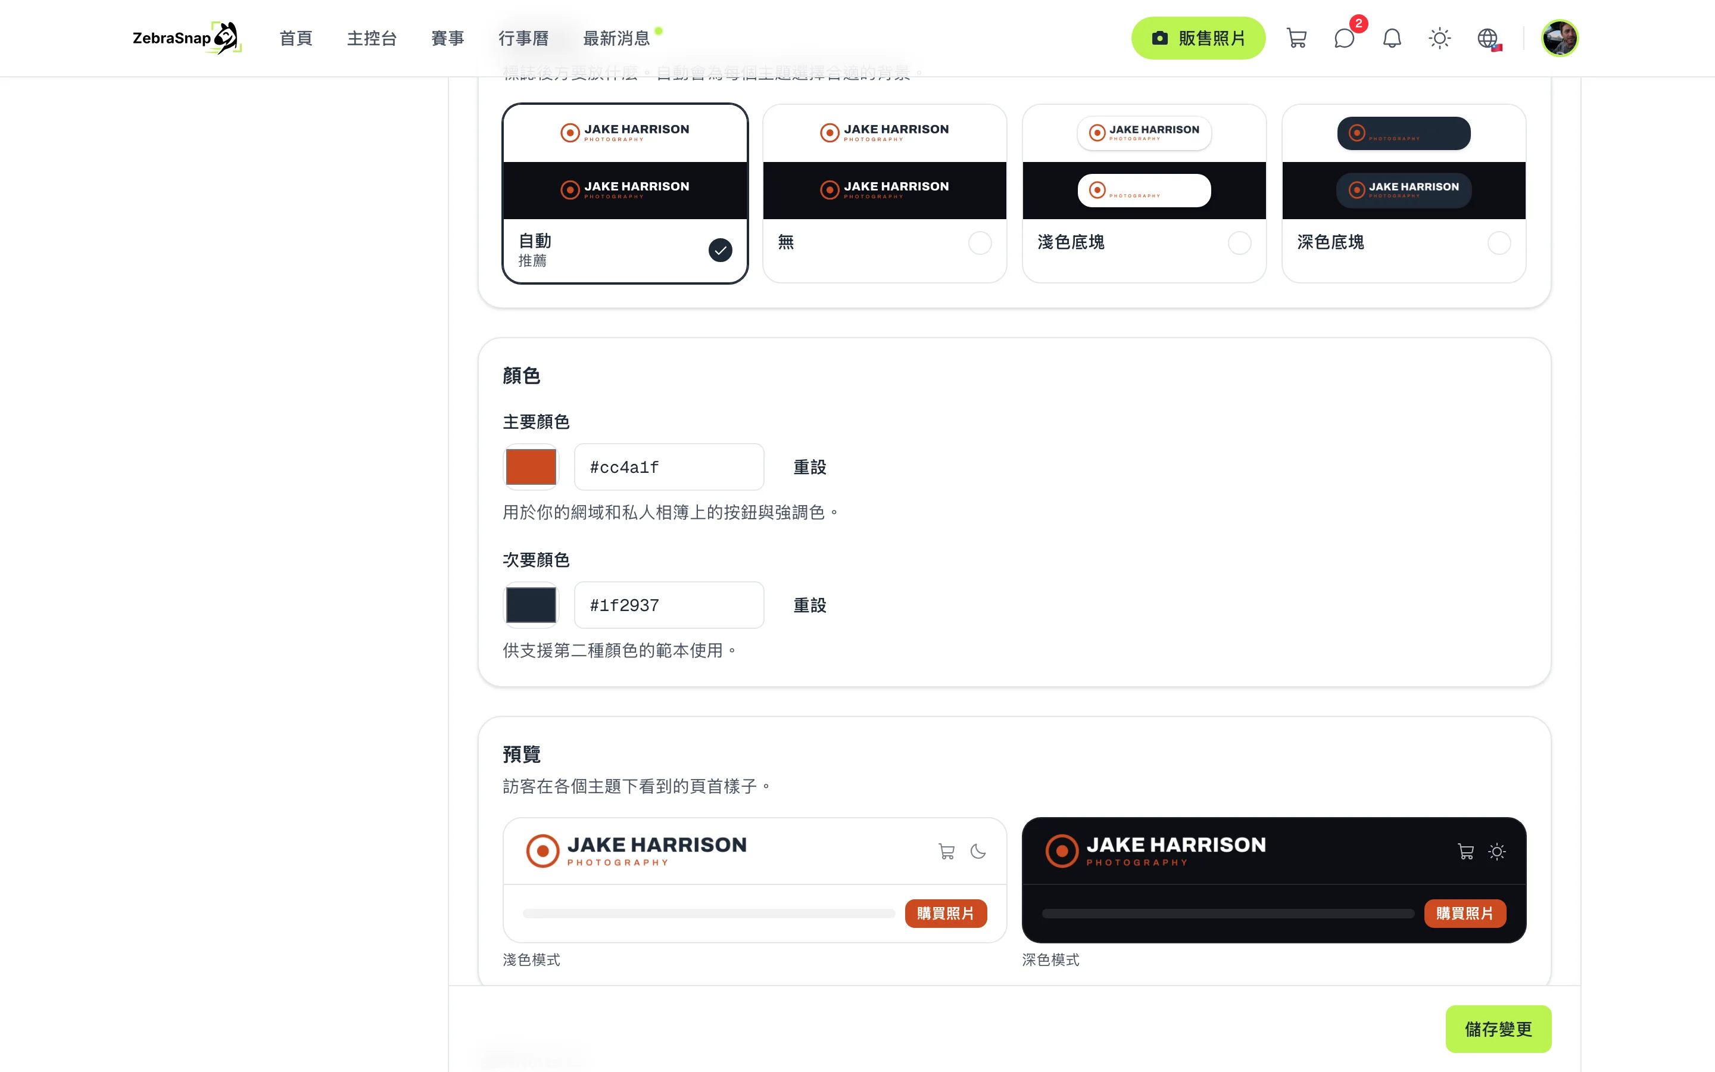The height and width of the screenshot is (1072, 1715).
Task: Click Jake Harrison logo in dark preview
Action: [x=1155, y=851]
